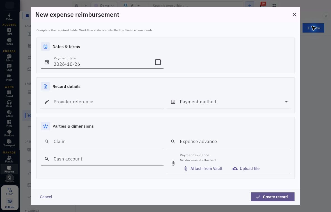This screenshot has width=331, height=212.
Task: Open Pulse in the sidebar
Action: (x=9, y=17)
